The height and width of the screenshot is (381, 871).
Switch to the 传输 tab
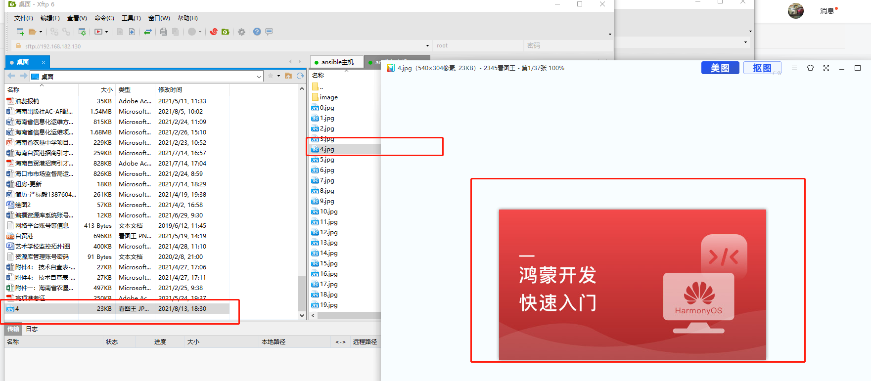(13, 329)
